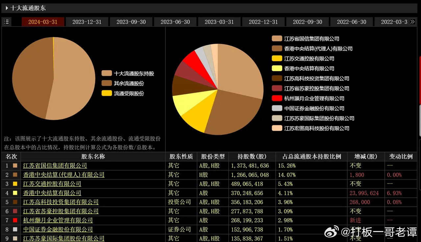Open shareholder link 中国证券金融股份有限公司 in table

click(x=58, y=230)
